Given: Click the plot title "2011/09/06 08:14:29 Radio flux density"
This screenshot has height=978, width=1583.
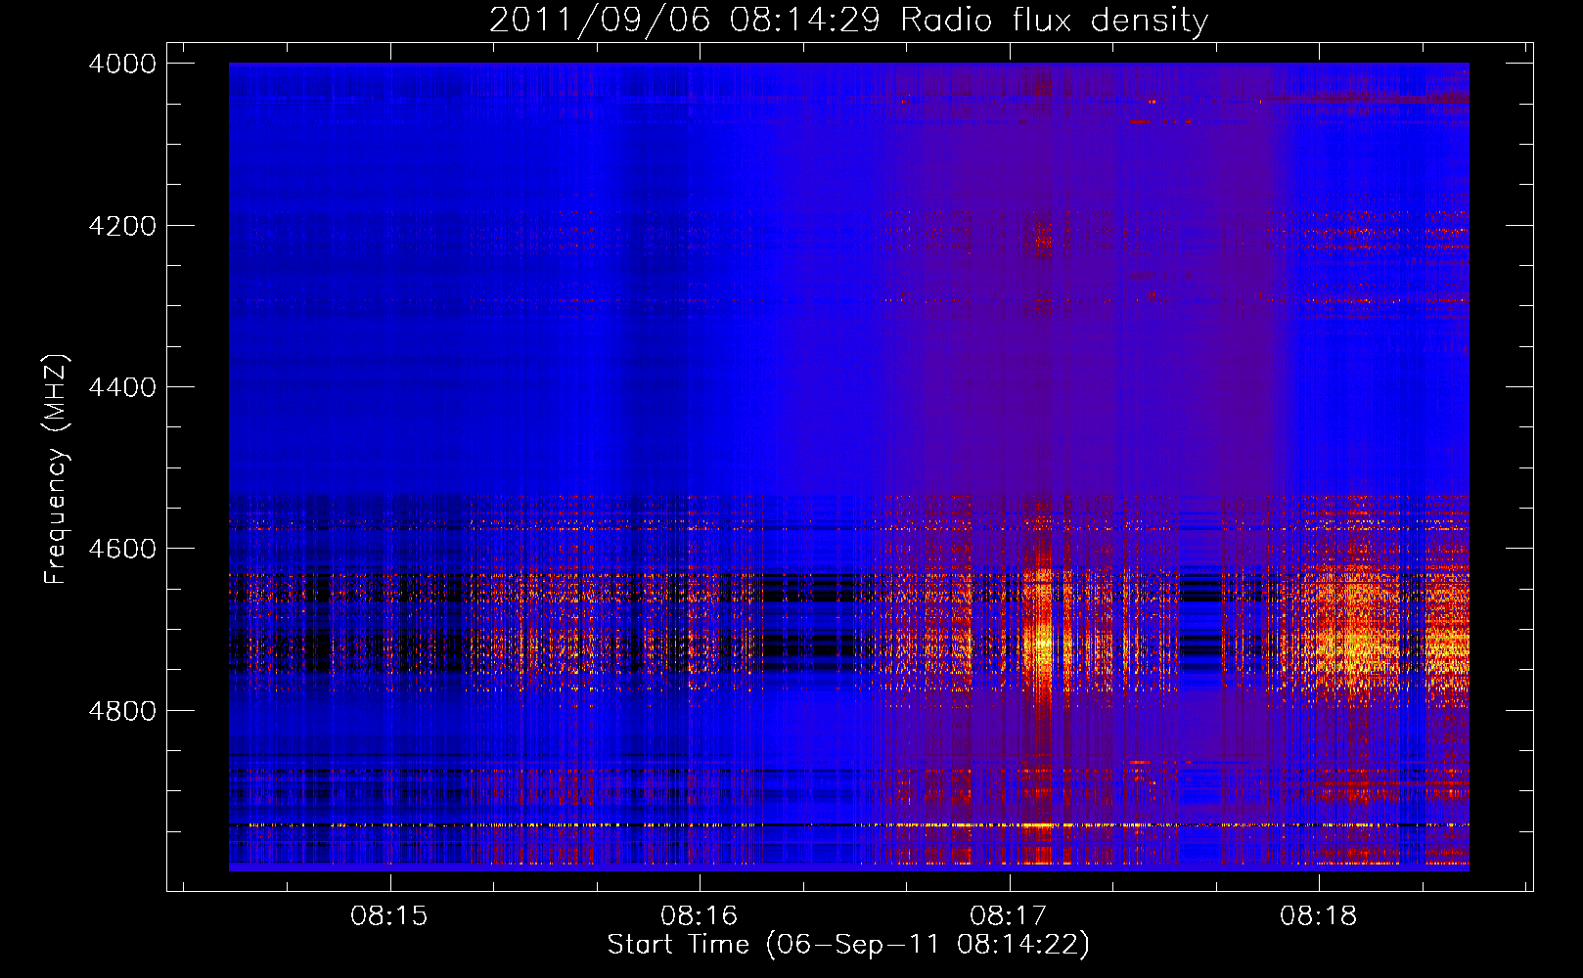Looking at the screenshot, I should [848, 20].
